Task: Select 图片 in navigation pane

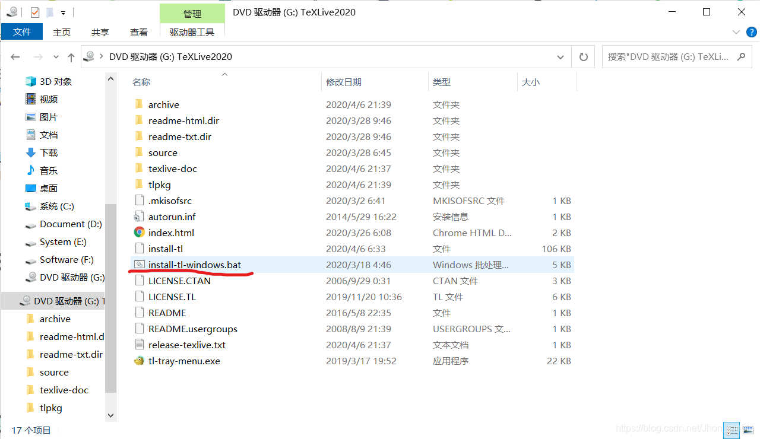Action: click(x=49, y=117)
